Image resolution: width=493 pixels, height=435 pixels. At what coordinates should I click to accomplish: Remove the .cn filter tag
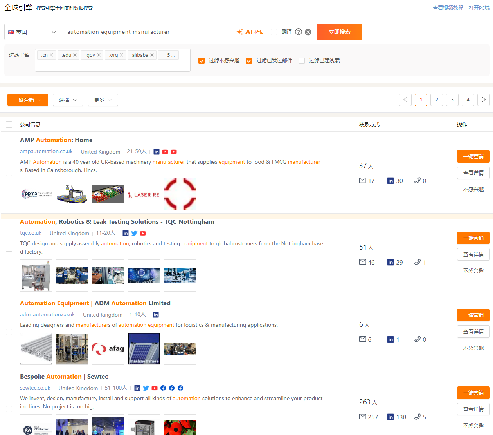(51, 55)
